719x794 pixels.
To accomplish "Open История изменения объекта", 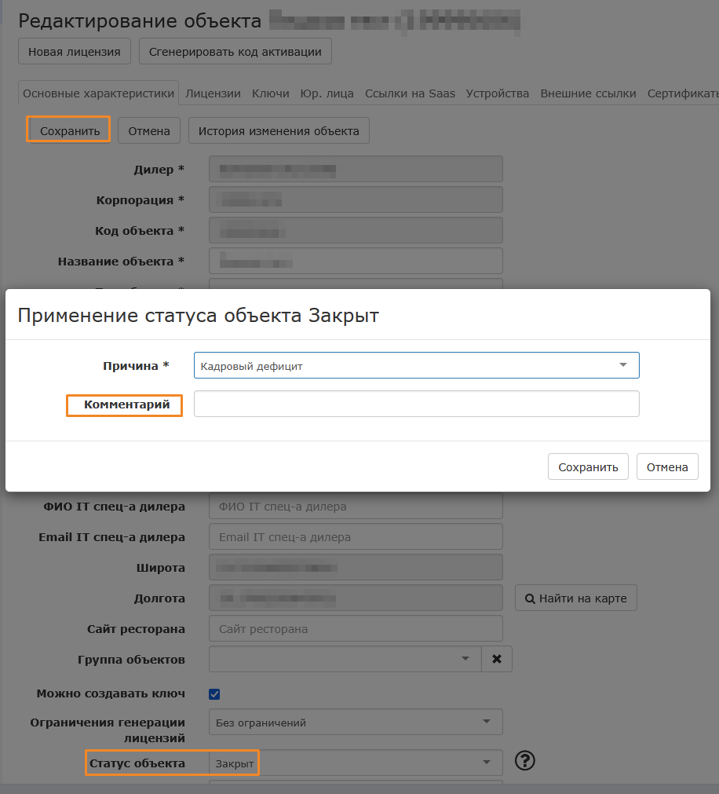I will [279, 130].
